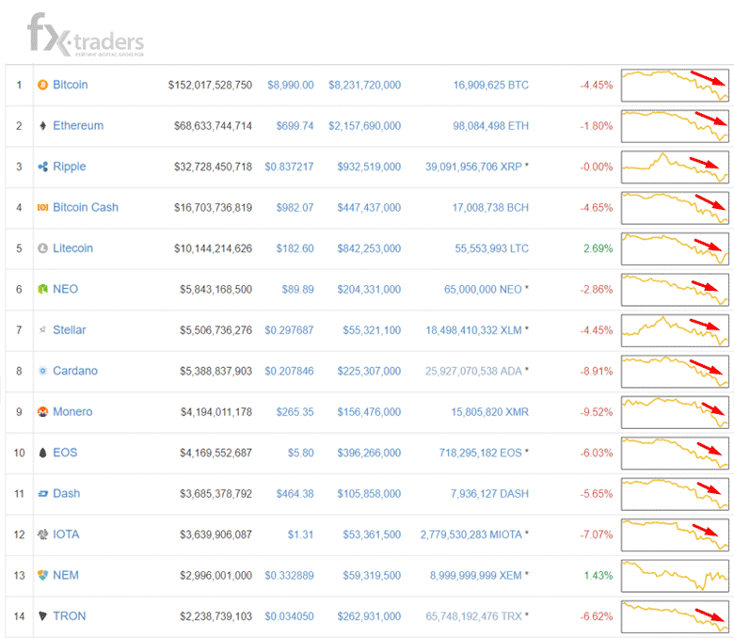734x638 pixels.
Task: Click the NEM shield icon
Action: 42,575
